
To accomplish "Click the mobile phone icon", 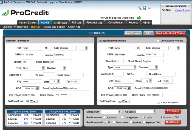I will (145, 8).
